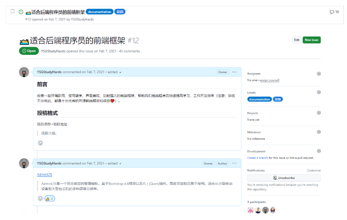Open Assignees settings gear

pyautogui.click(x=319, y=74)
